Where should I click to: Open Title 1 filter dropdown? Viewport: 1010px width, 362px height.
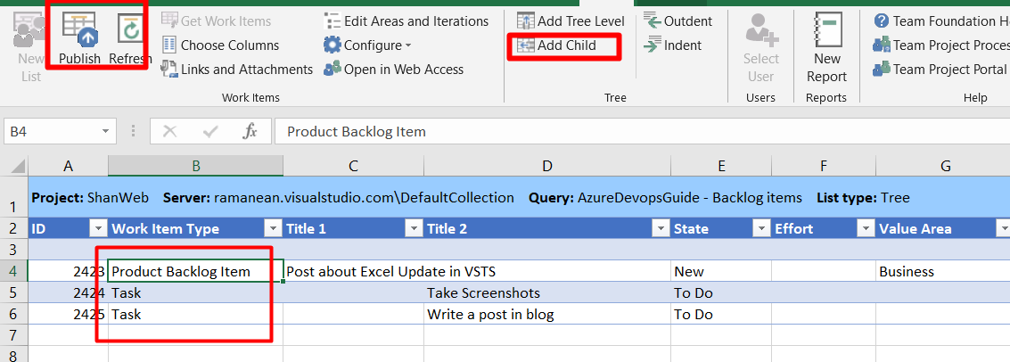[414, 228]
